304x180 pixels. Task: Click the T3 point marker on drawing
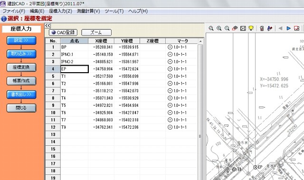click(234, 170)
